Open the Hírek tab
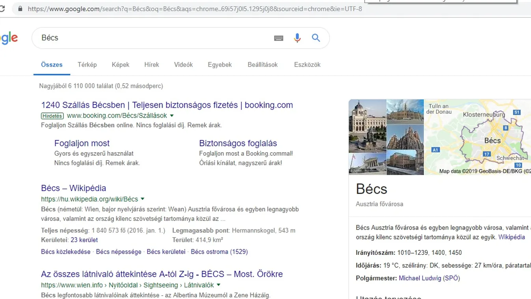531x299 pixels. (152, 65)
